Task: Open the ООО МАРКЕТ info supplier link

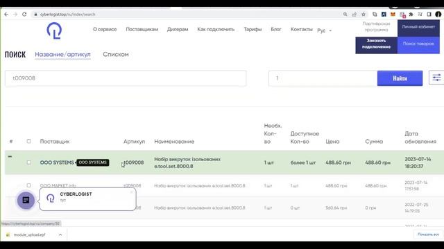Action: (58, 186)
